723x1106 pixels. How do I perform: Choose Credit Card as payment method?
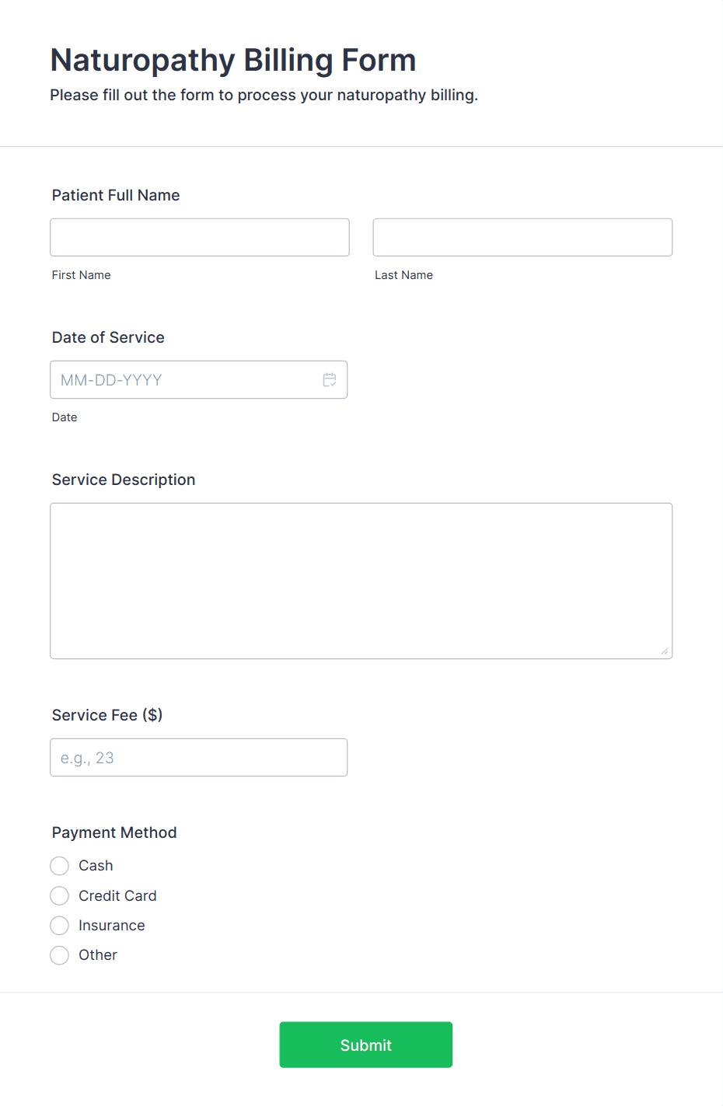60,896
